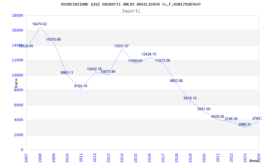
Task: Select the 2017 x-axis year label
Action: [x=163, y=158]
